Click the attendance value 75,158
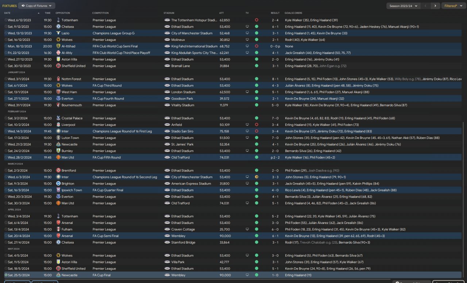Image resolution: width=467 pixels, height=283 pixels. coord(224,131)
